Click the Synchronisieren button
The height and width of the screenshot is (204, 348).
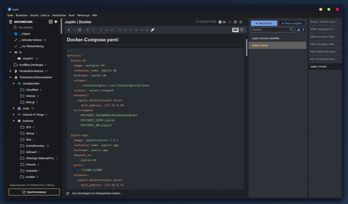pos(34,192)
